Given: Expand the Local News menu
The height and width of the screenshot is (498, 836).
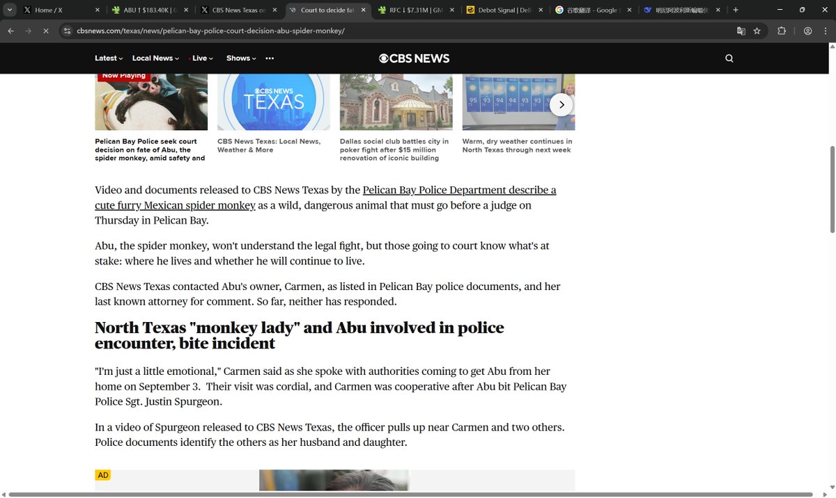Looking at the screenshot, I should (155, 58).
